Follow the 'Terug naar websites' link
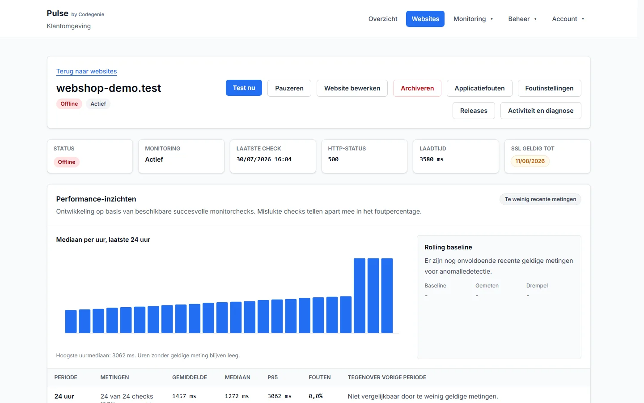The image size is (644, 403). tap(86, 71)
